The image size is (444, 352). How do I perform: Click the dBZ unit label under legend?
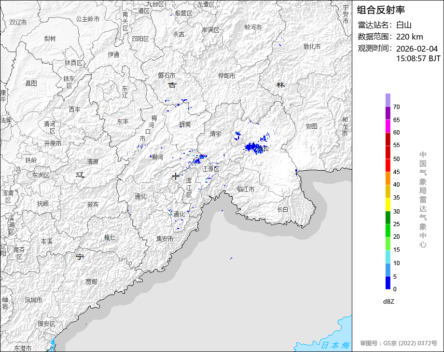[388, 301]
